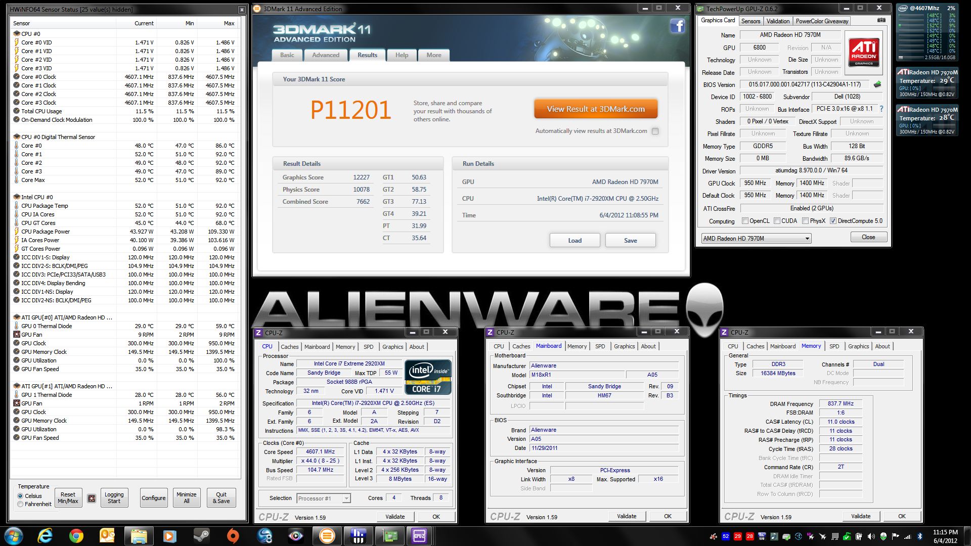Click Validate in the leftmost CPU-Z window
Screen dimensions: 971x546
(x=395, y=517)
